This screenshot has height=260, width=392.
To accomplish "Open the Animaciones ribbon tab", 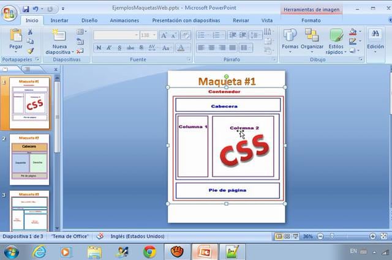I will click(x=124, y=20).
